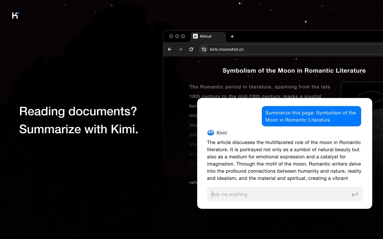The height and width of the screenshot is (239, 383).
Task: Click the 'Reading documents?' headline
Action: (78, 111)
